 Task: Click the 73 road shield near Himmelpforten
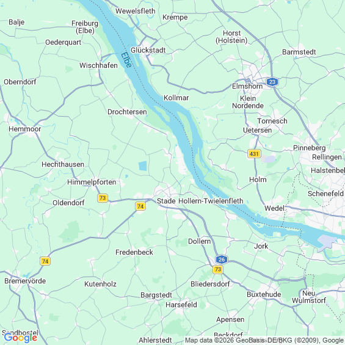click(103, 198)
